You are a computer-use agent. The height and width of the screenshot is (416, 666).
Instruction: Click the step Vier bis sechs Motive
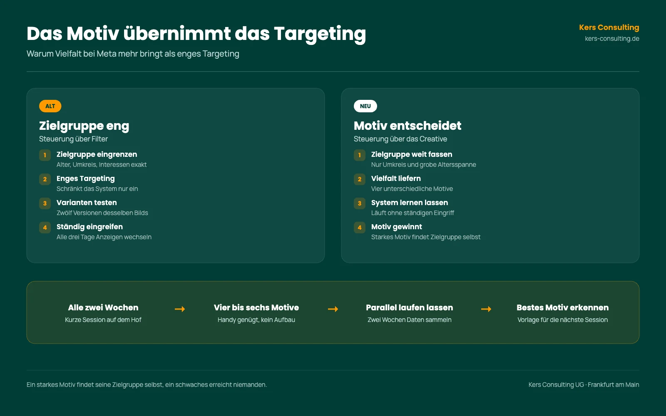click(256, 307)
